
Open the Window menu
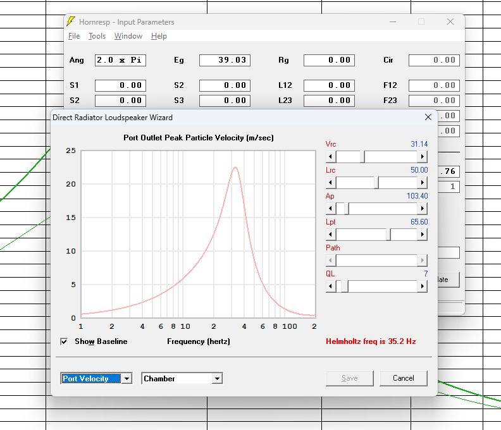[x=128, y=36]
